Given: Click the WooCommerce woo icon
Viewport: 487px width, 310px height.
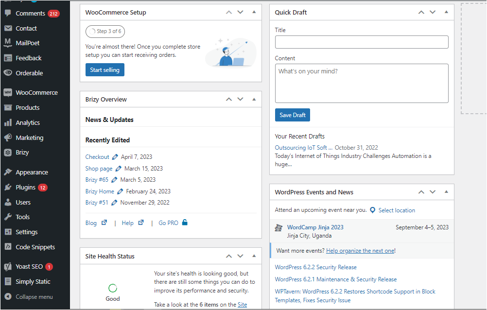Looking at the screenshot, I should pos(8,93).
